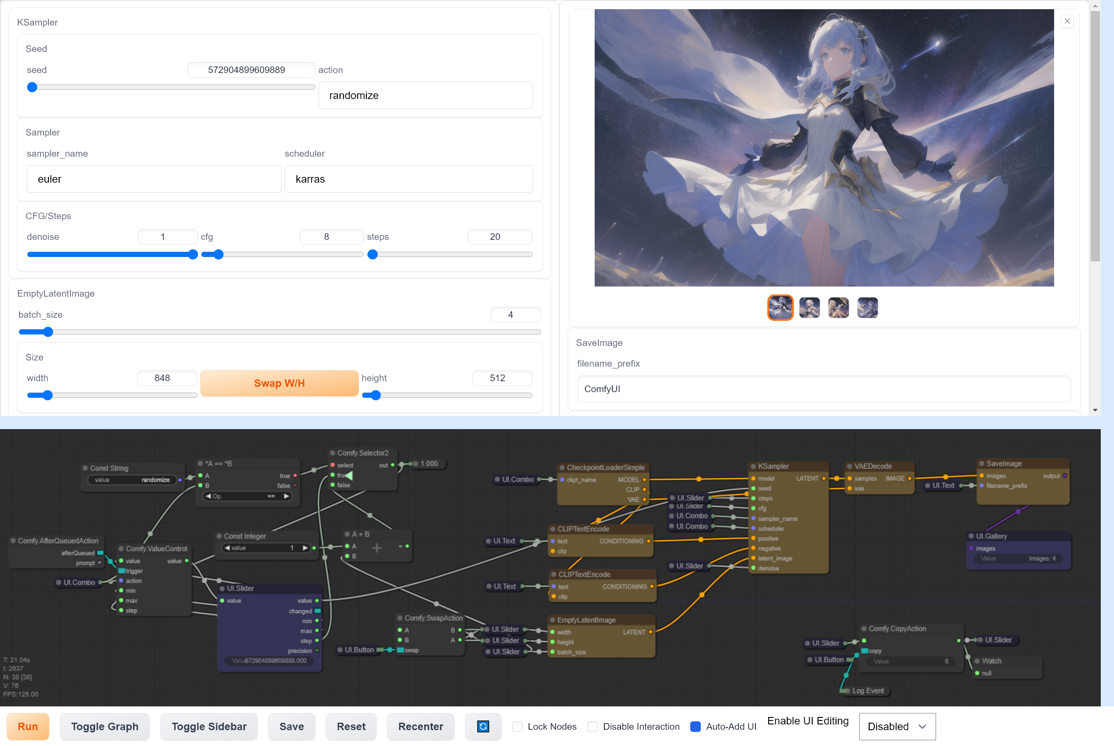Click the refresh icon in the bottom toolbar
This screenshot has height=746, width=1114.
coord(483,727)
